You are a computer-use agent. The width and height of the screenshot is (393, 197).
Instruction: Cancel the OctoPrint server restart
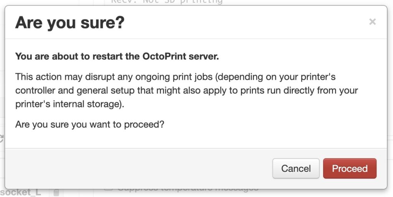(296, 169)
